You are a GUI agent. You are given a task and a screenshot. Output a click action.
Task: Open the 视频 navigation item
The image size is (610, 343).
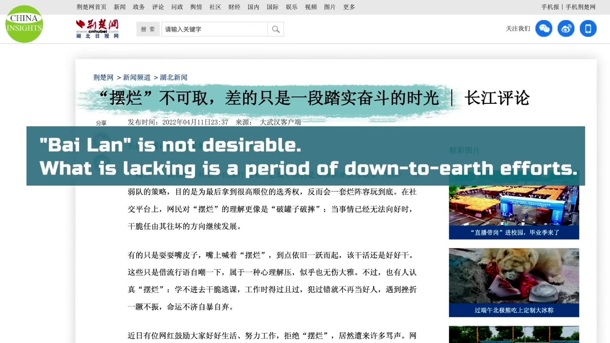tap(311, 7)
